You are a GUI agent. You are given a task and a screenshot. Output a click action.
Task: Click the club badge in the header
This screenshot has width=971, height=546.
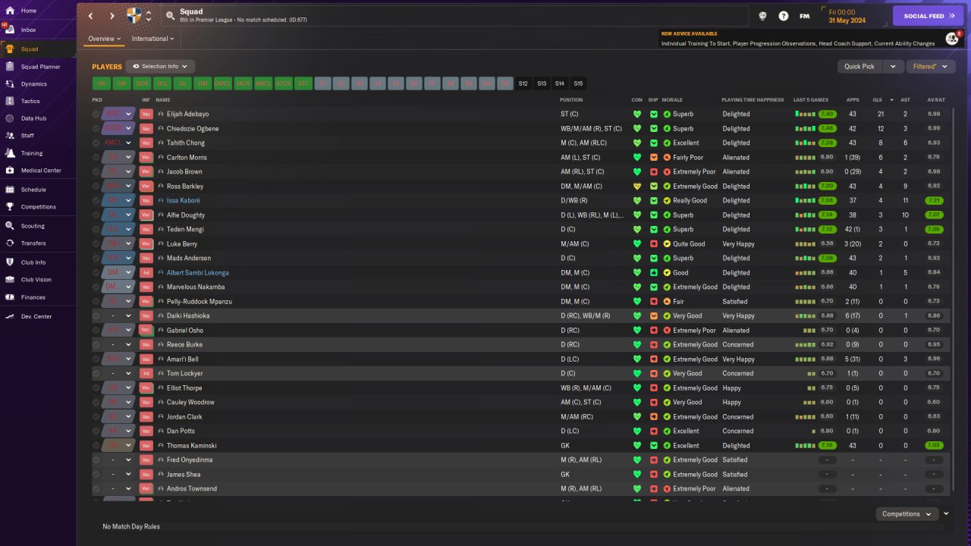(x=134, y=15)
